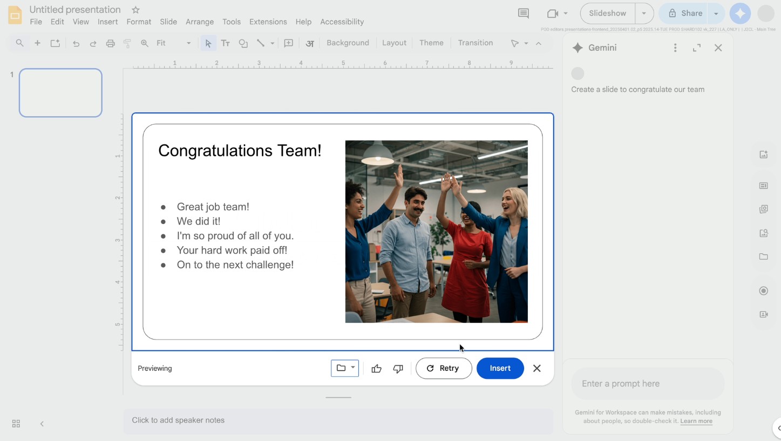781x441 pixels.
Task: Follow the Learn more link
Action: pyautogui.click(x=696, y=421)
